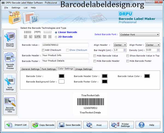164x133 pixels.
Task: Click the Barcode Footer input field
Action: click(65, 61)
